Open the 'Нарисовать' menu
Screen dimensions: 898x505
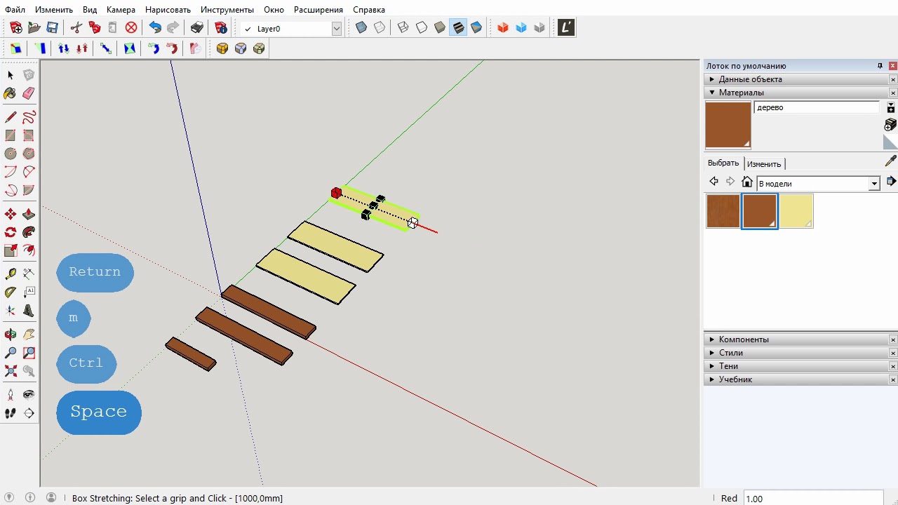[x=168, y=10]
